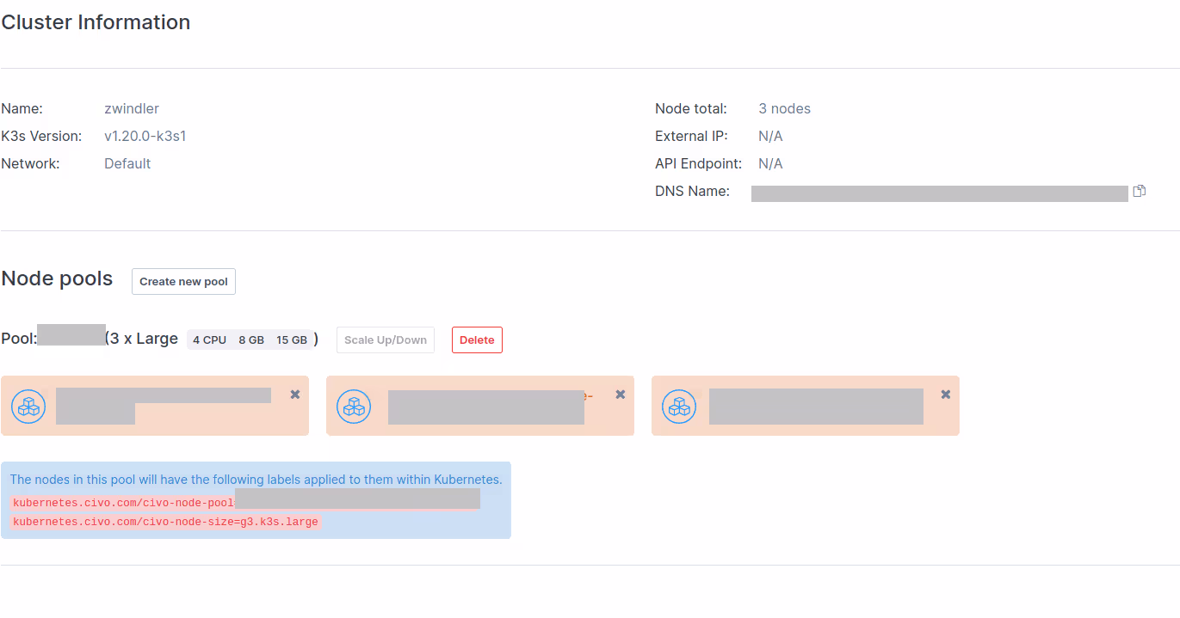Remove the first node with its X
Screen dimensions: 1180x618
pos(295,395)
